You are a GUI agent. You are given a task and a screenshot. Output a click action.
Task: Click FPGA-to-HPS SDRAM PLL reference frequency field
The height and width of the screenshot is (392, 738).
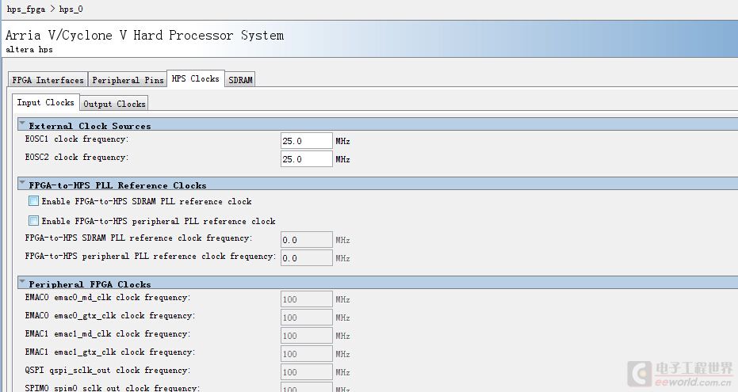point(307,240)
